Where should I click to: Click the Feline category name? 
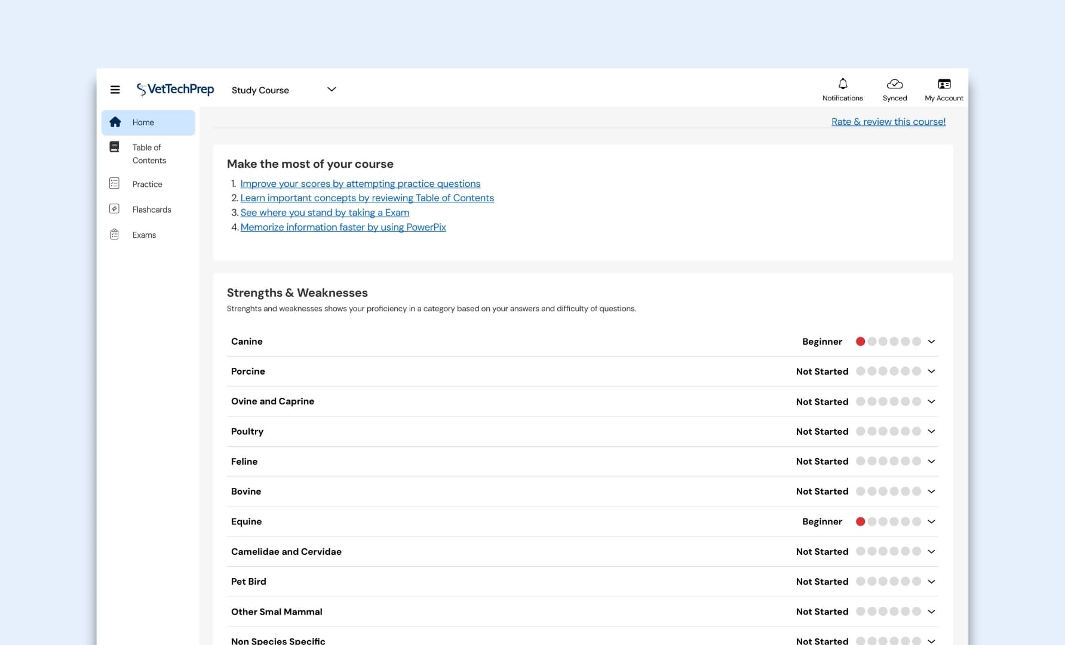click(244, 462)
